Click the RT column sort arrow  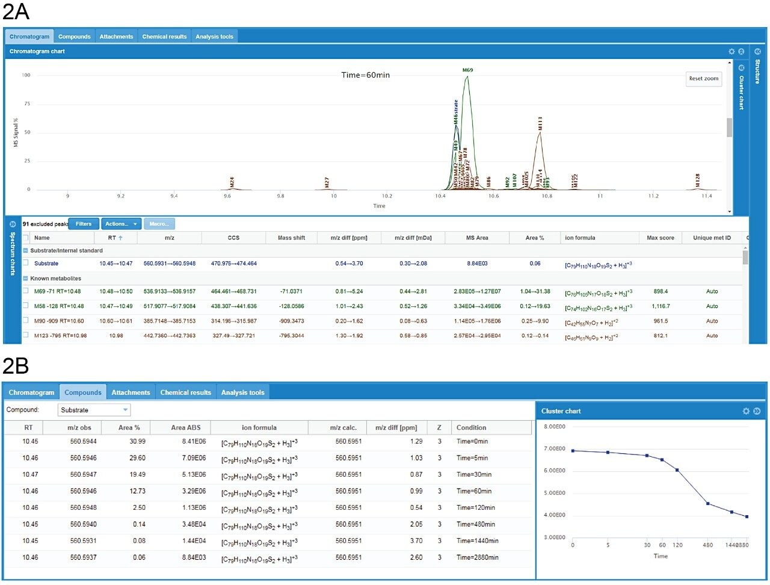(x=120, y=238)
